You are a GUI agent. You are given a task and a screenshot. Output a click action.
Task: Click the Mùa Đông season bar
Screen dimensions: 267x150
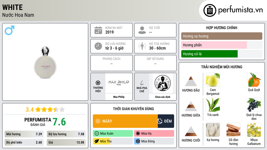tap(154, 141)
